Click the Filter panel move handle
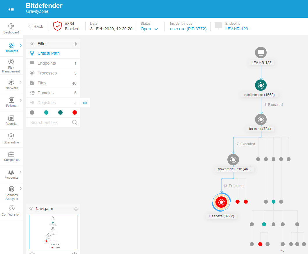Screen dimensions: 308x254 point(75,44)
